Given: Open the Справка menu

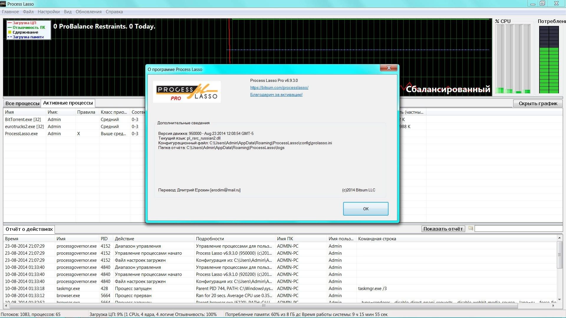Looking at the screenshot, I should (x=114, y=12).
